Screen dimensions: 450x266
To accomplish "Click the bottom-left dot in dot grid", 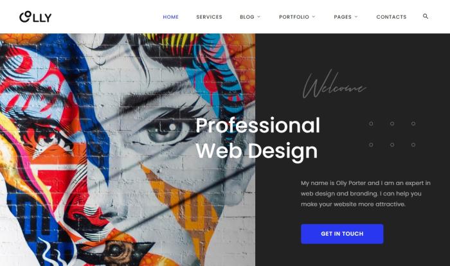I will (x=371, y=145).
